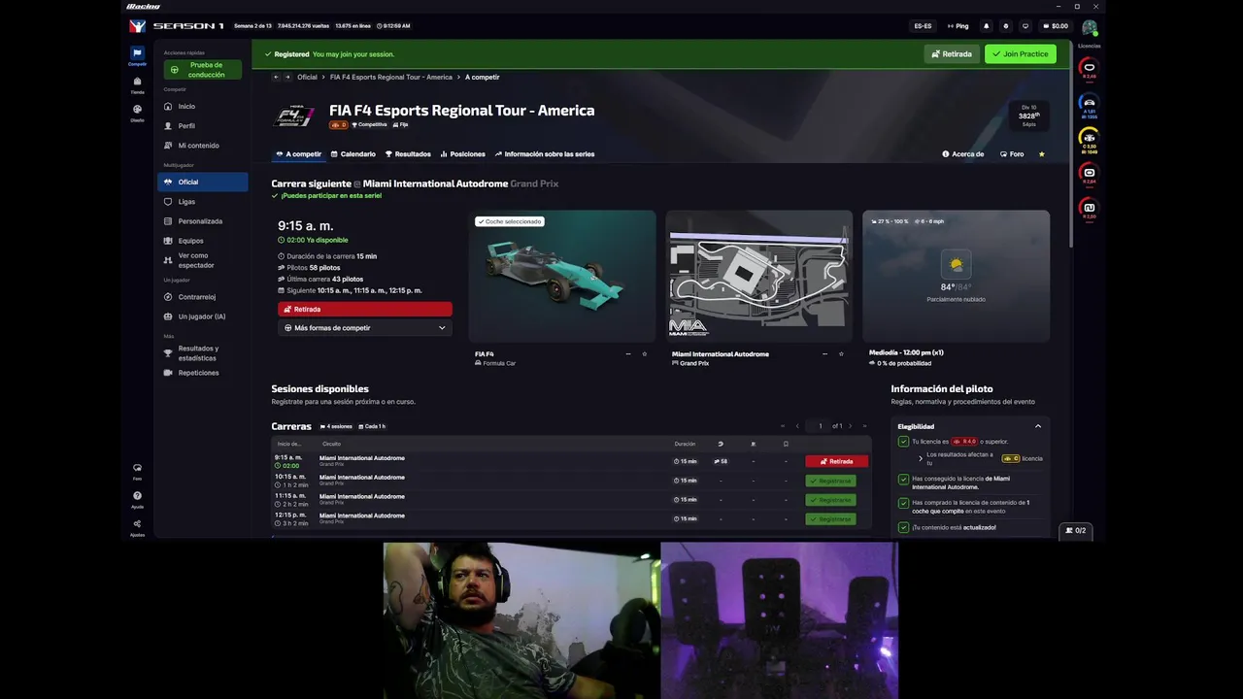Click the star icon on the FIA F4 car card

[x=644, y=354]
